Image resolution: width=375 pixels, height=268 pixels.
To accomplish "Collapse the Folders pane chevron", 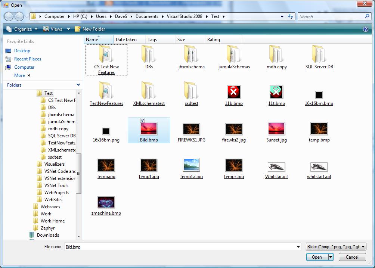I will tap(78, 85).
